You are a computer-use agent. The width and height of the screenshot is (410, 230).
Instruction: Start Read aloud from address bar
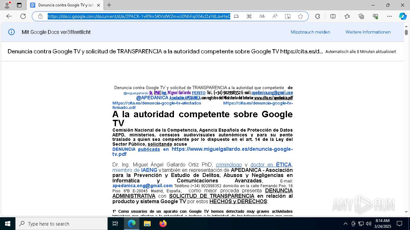pyautogui.click(x=275, y=16)
